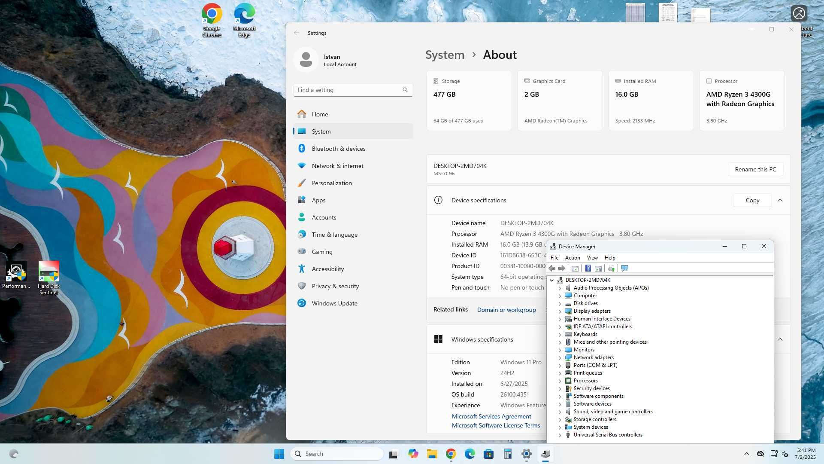Expand the Display adapters node
Image resolution: width=824 pixels, height=464 pixels.
(560, 311)
